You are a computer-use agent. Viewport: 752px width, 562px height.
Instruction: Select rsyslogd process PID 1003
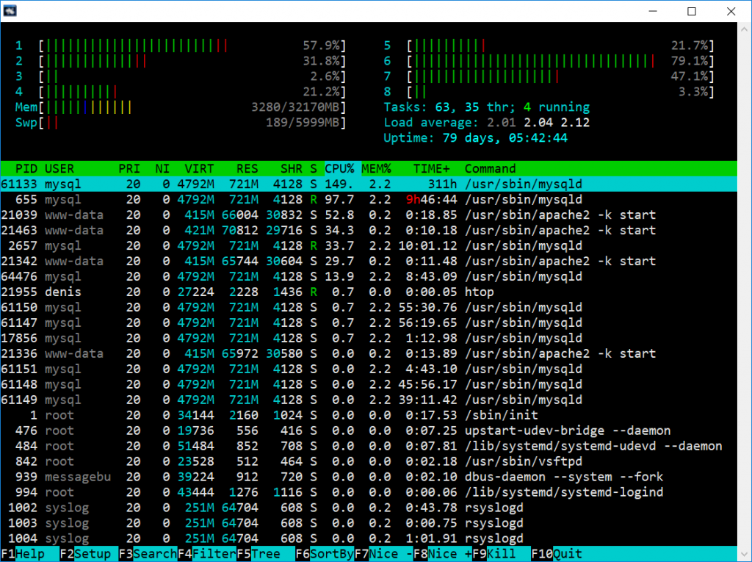pos(369,522)
